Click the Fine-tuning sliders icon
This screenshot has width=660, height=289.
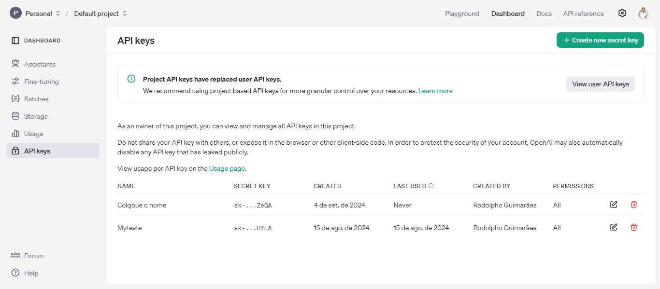tap(15, 82)
